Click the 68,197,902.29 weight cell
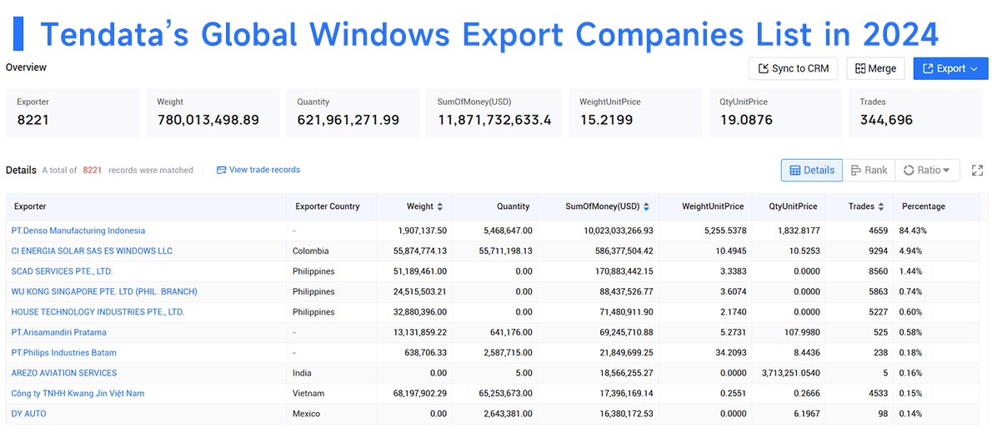Screen dimensions: 992x432 click(x=416, y=394)
